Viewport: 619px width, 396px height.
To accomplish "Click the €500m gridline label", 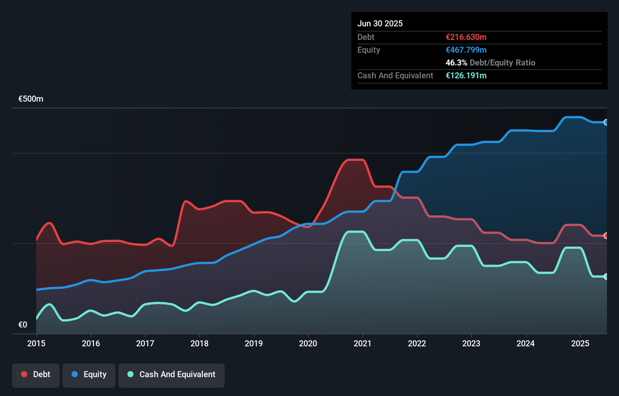I will pyautogui.click(x=30, y=99).
